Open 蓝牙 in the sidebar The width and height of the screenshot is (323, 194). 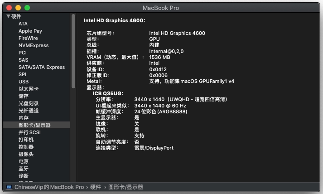point(24,169)
